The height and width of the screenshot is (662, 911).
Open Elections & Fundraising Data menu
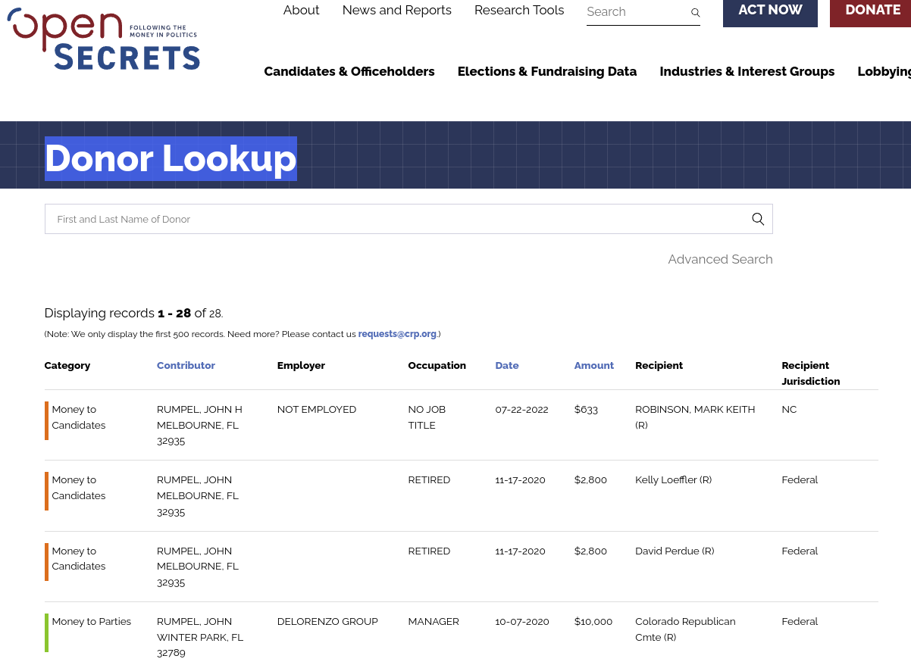click(x=547, y=71)
